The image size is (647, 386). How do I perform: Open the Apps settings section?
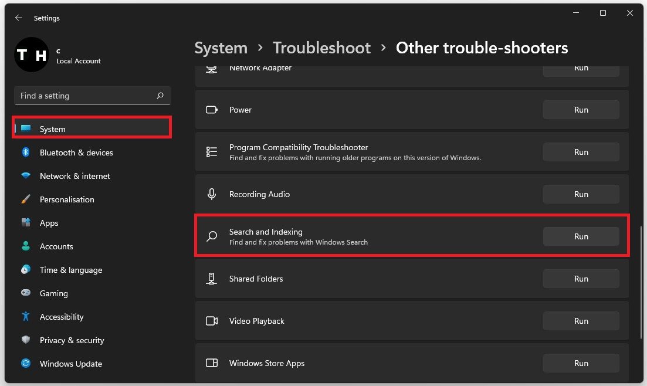coord(49,223)
